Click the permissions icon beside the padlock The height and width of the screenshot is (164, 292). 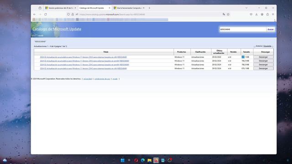tap(77, 14)
